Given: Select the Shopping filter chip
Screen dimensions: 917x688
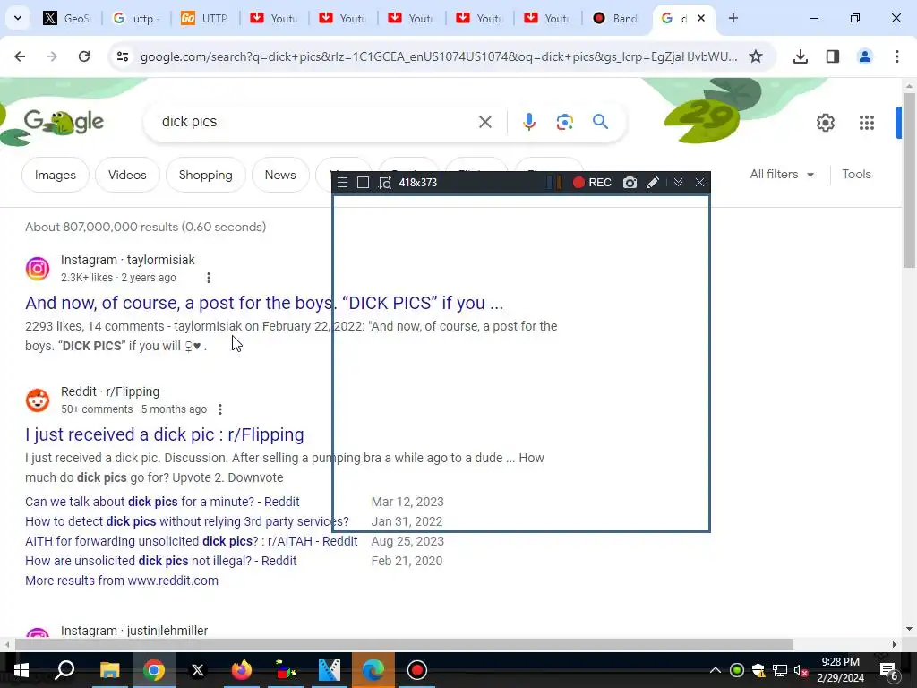Looking at the screenshot, I should pyautogui.click(x=205, y=175).
